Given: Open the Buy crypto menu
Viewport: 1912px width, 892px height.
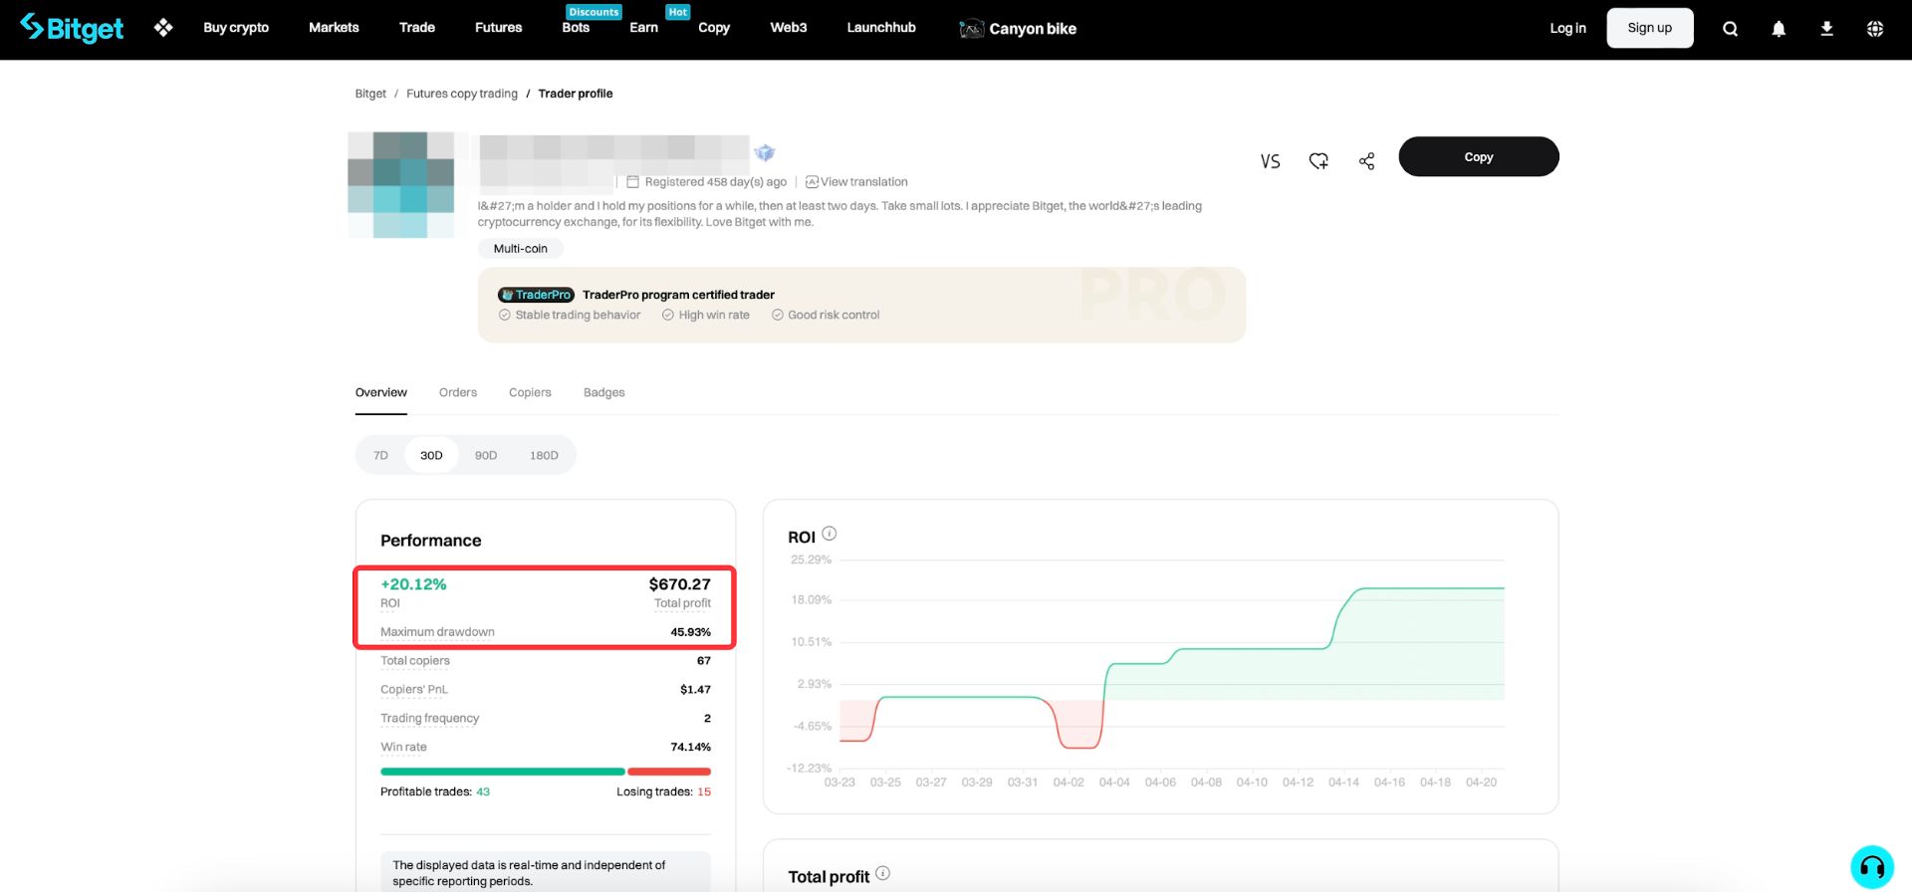Looking at the screenshot, I should 236,28.
